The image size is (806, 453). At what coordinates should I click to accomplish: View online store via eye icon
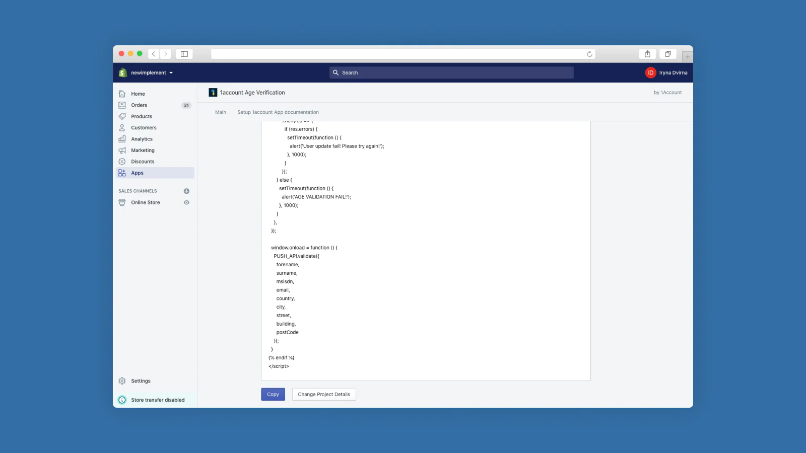186,202
